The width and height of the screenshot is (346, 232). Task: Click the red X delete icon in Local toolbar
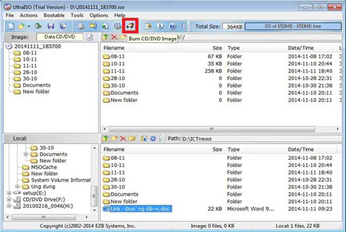123,139
